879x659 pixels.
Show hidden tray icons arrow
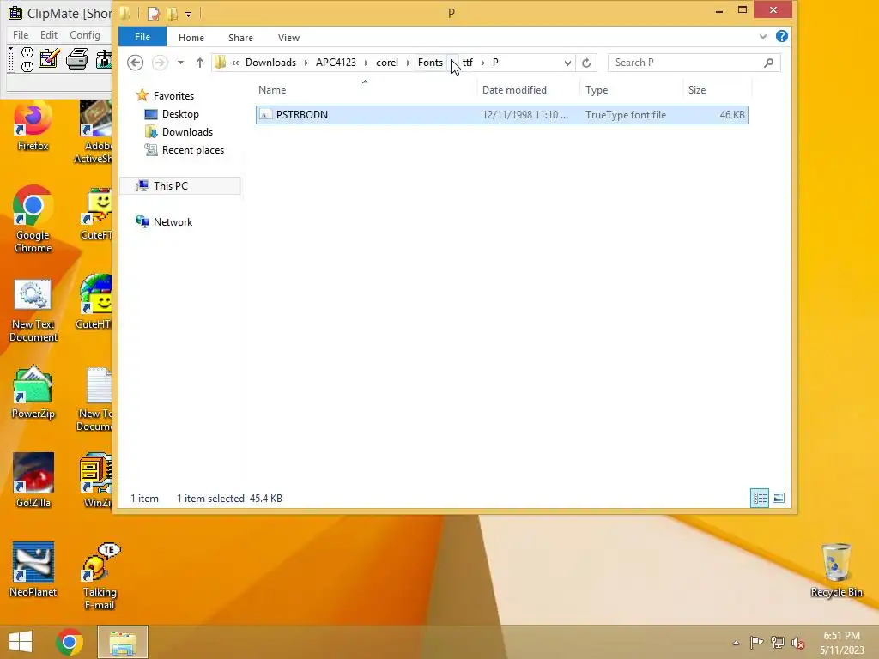pyautogui.click(x=736, y=643)
